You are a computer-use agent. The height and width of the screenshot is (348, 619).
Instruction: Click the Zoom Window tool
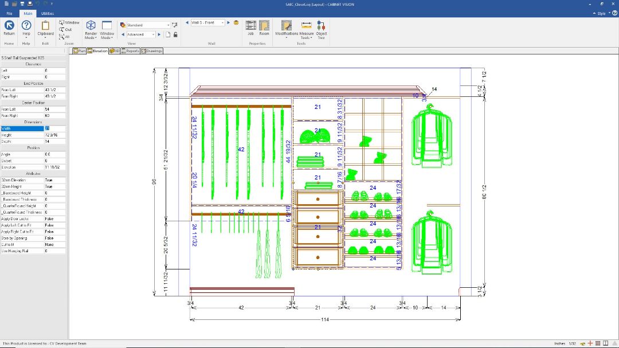[x=69, y=22]
